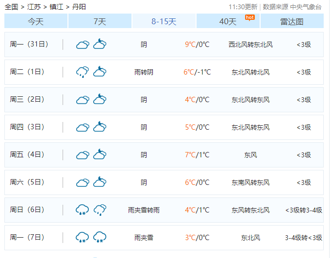
Task: Select the 周六（5日） date label
Action: (x=27, y=182)
